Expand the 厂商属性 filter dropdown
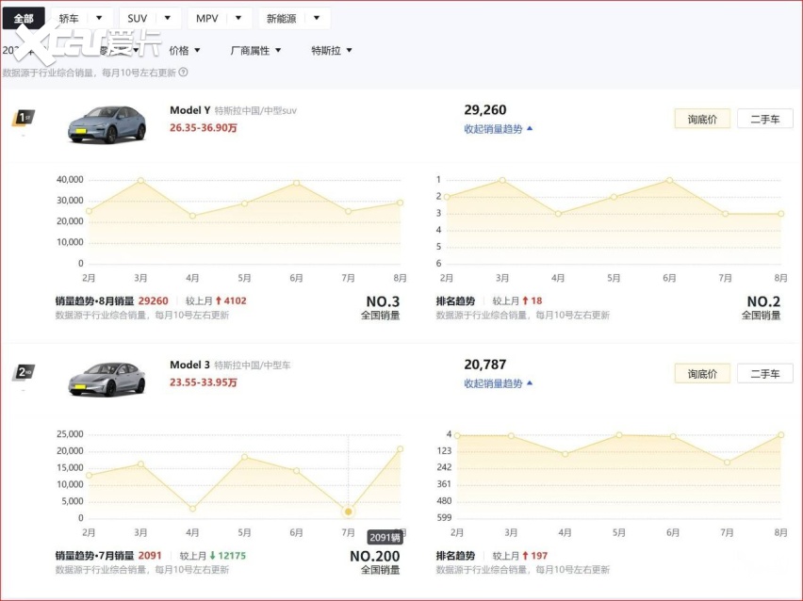The height and width of the screenshot is (601, 803). point(255,50)
